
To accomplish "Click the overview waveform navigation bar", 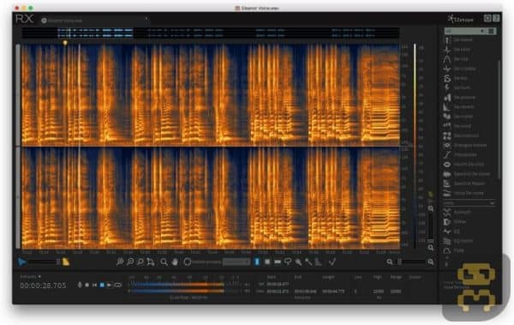I will 211,33.
